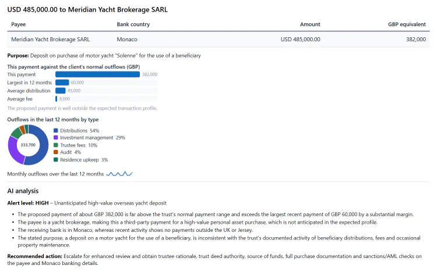This screenshot has height=272, width=437.
Task: Click the large blue Distributions donut segment
Action: [44, 146]
